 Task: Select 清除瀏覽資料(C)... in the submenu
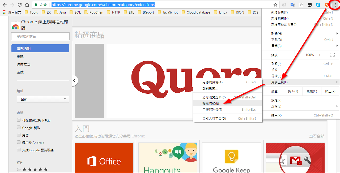pyautogui.click(x=228, y=97)
